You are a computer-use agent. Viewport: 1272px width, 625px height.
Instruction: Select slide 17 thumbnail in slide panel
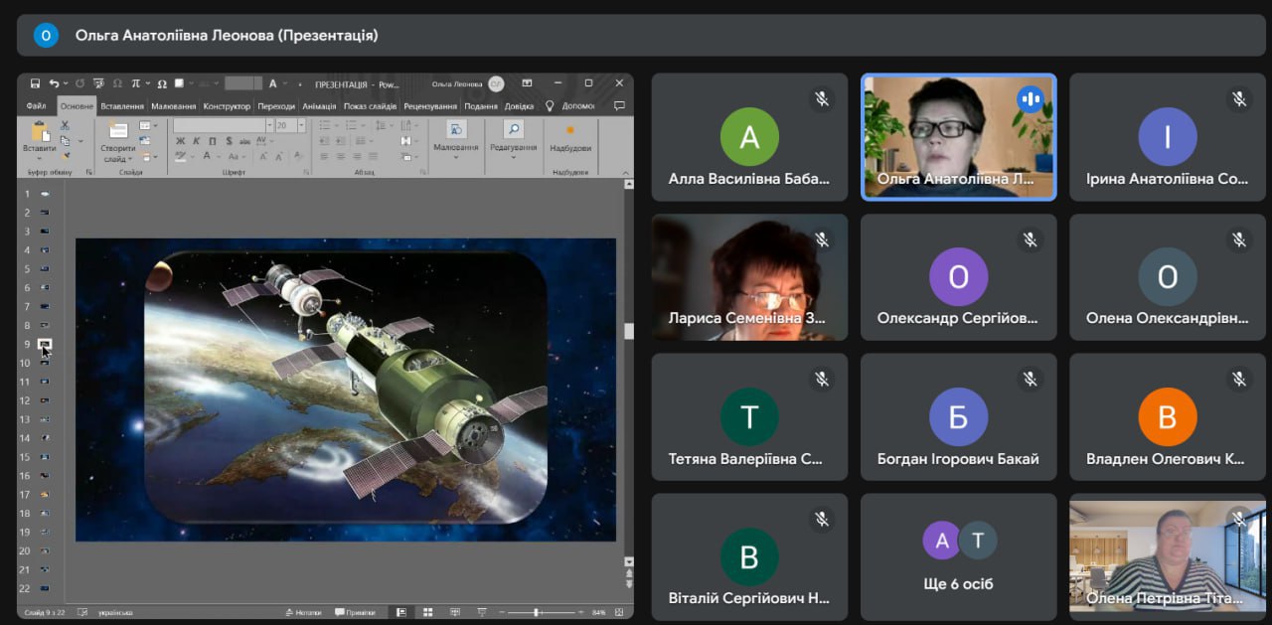click(x=45, y=494)
